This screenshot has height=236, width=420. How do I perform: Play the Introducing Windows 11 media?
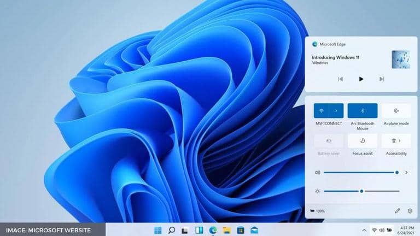[361, 79]
